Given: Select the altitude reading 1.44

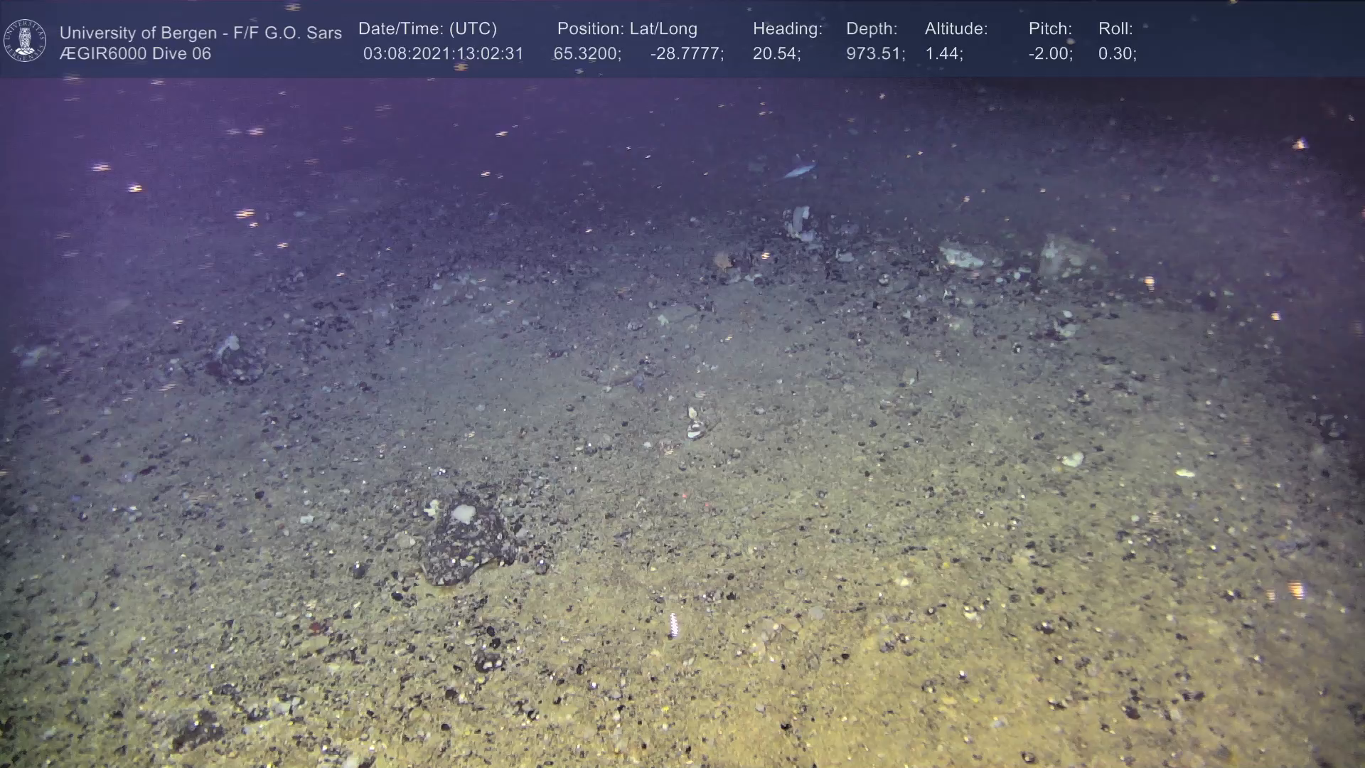Looking at the screenshot, I should (943, 54).
